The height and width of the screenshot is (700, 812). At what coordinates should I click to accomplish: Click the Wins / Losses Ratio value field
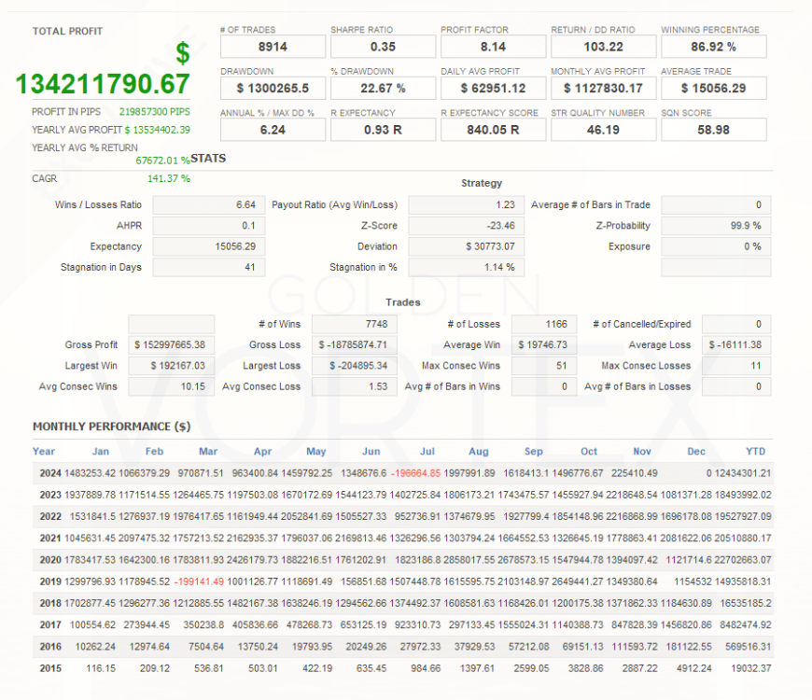pos(208,205)
